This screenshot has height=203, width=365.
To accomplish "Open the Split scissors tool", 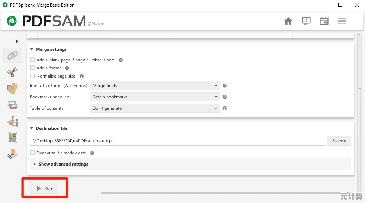I will pos(13,72).
